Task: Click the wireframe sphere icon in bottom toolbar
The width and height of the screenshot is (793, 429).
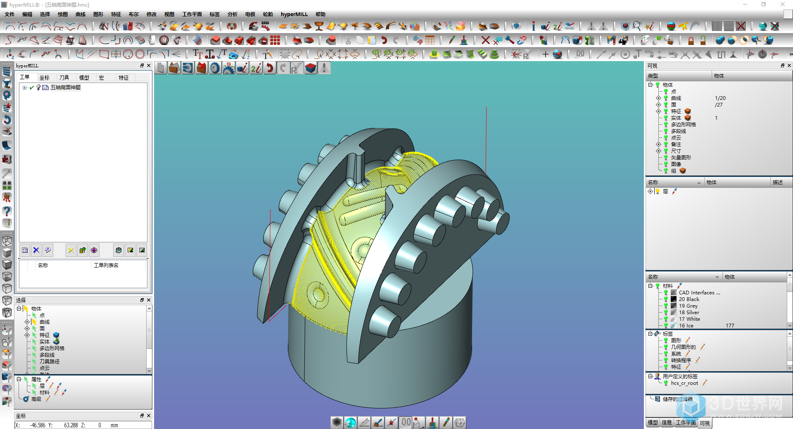Action: click(x=459, y=422)
